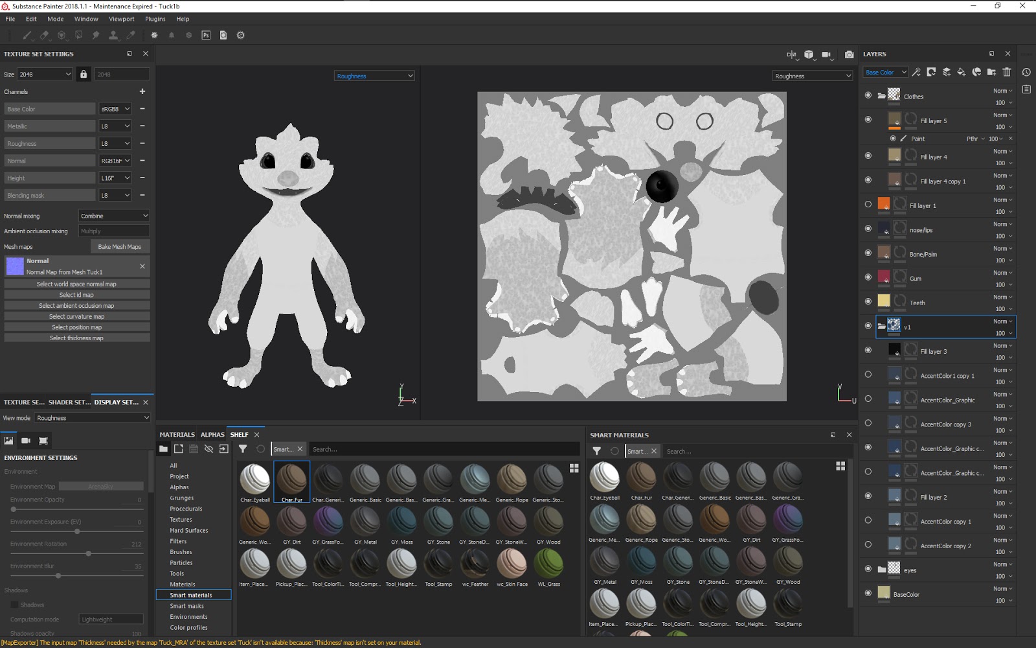This screenshot has width=1036, height=648.
Task: Add a new fill layer in Layers panel
Action: click(961, 73)
